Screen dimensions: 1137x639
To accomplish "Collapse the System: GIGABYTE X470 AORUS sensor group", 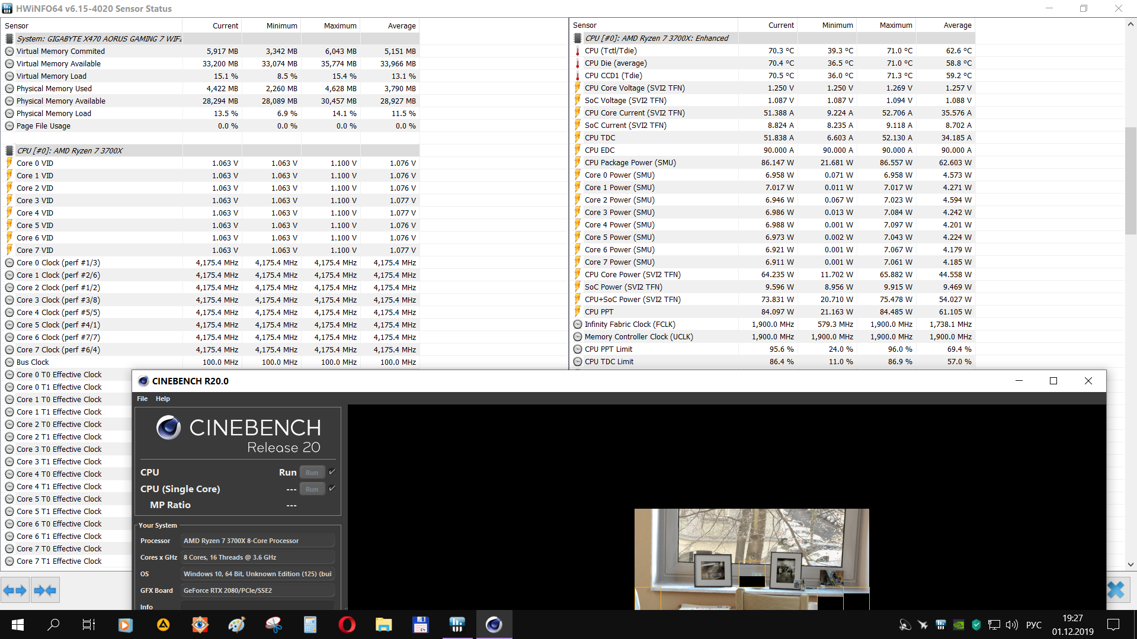I will [x=9, y=38].
